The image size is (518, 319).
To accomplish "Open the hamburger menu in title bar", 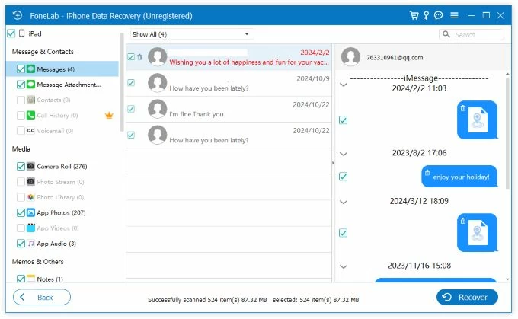I will click(454, 14).
